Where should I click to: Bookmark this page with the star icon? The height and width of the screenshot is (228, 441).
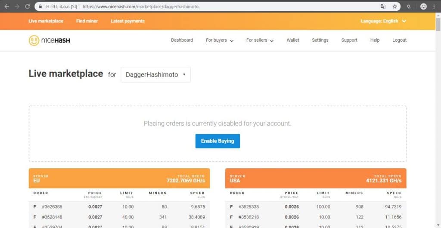[394, 6]
